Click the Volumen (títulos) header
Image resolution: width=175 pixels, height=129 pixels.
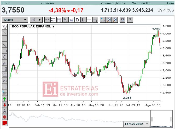point(113,3)
